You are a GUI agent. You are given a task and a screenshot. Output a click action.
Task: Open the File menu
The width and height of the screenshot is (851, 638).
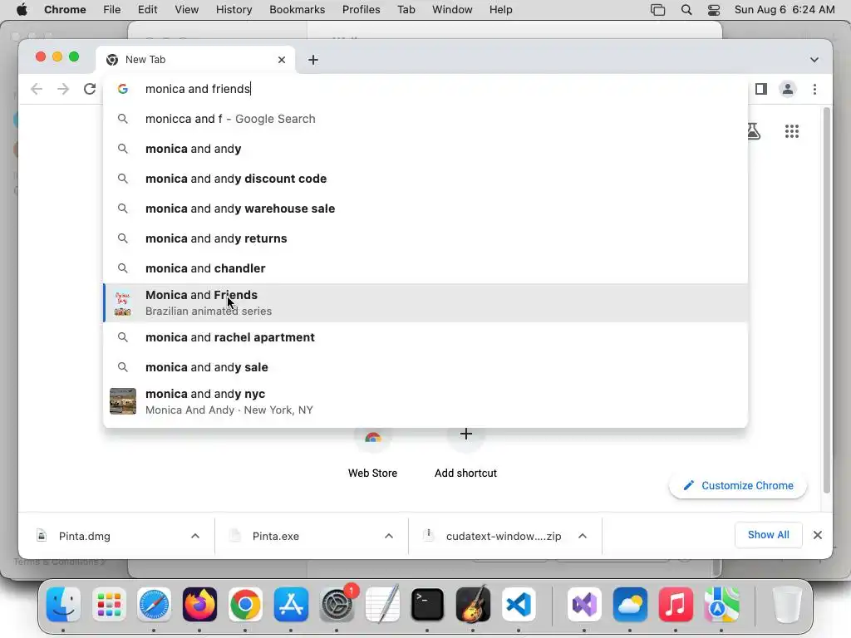point(112,10)
